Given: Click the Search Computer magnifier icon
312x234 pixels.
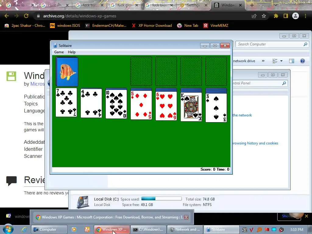Looking at the screenshot, I should coord(305,44).
